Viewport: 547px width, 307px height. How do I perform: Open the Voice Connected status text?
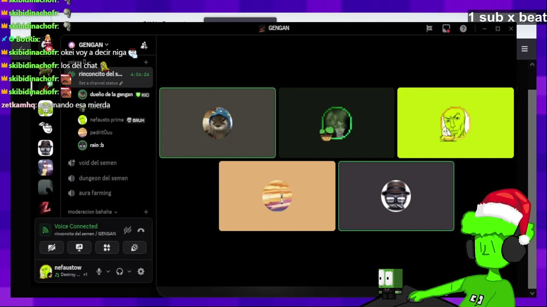[76, 226]
